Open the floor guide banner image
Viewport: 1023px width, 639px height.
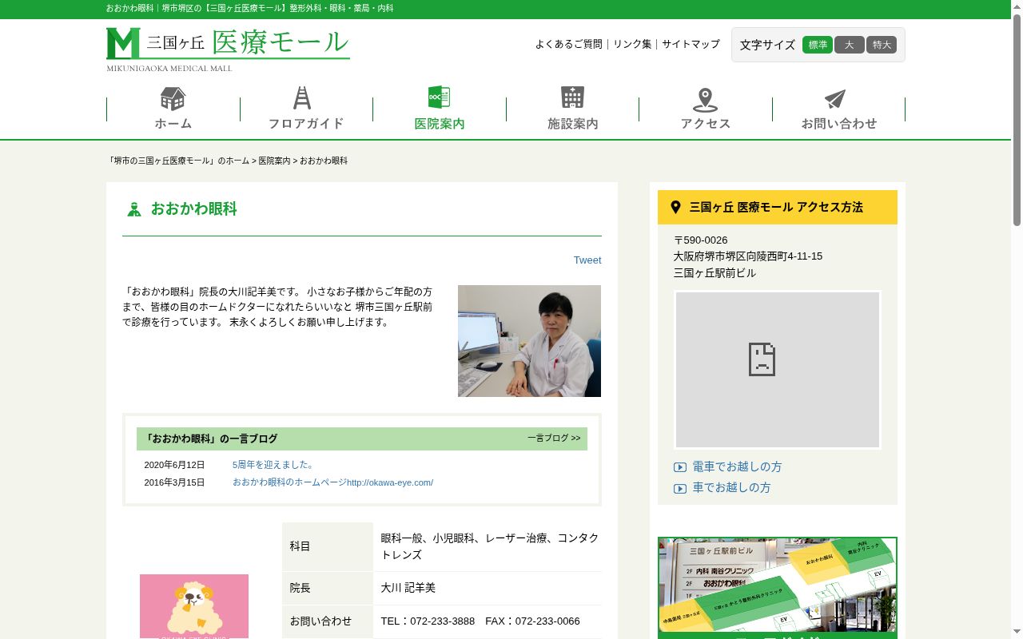pos(778,588)
